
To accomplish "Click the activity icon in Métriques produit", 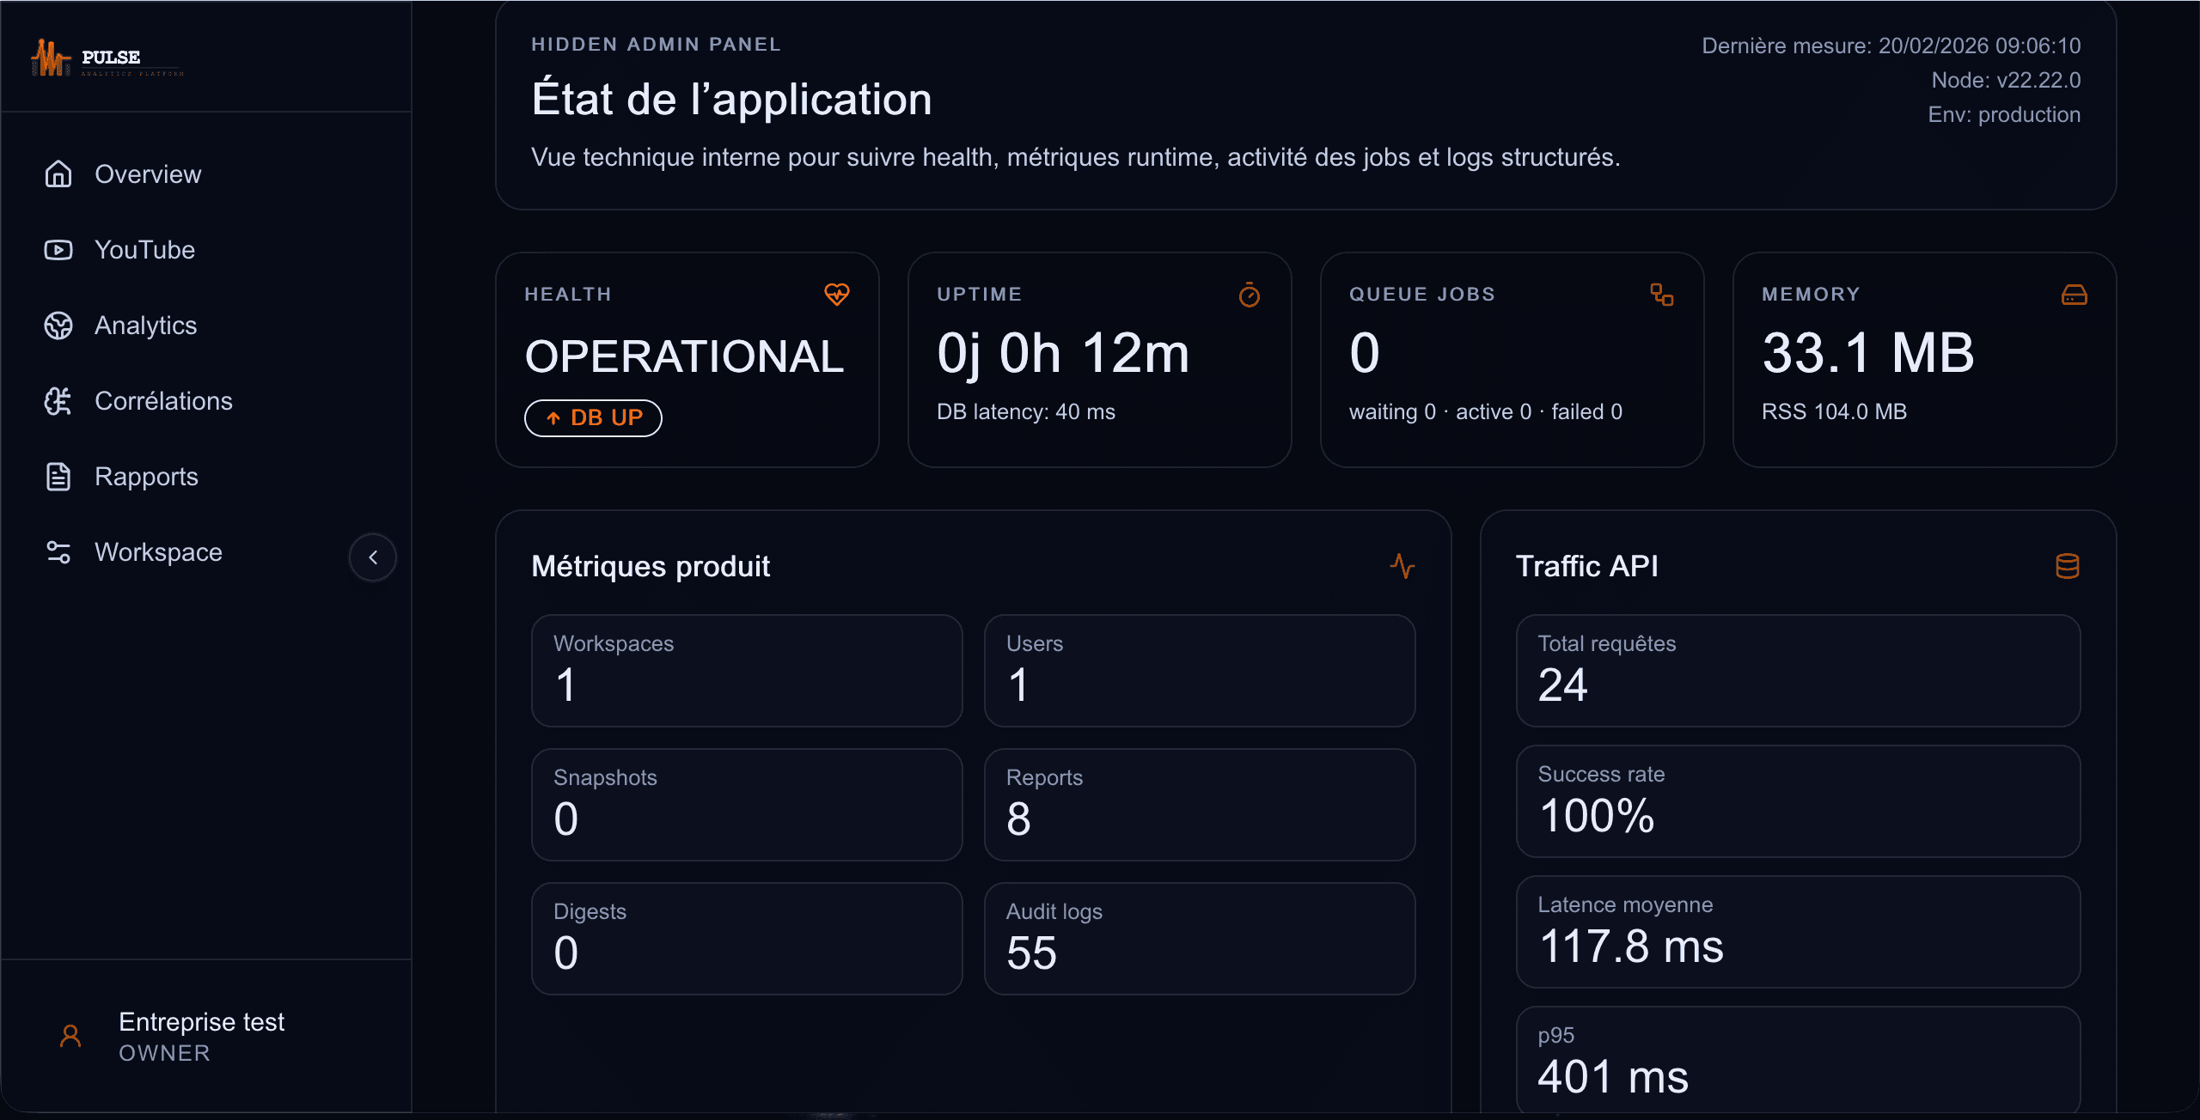I will 1402,566.
